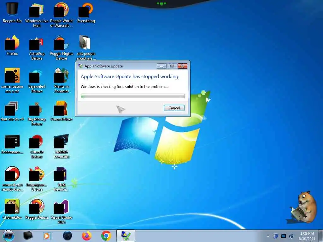323x242 pixels.
Task: Select the 'some russian ran a rat' icon
Action: pos(12,80)
